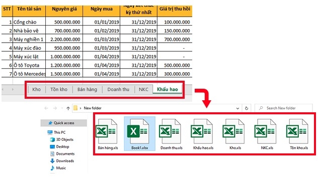Click the folder icon in address bar
Image resolution: width=318 pixels, height=186 pixels.
tap(75, 108)
